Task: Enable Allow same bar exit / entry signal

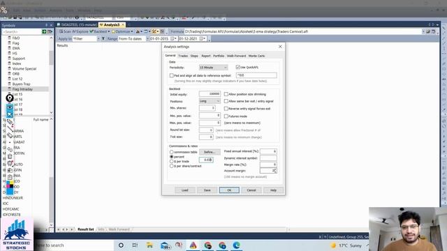Action: coord(226,101)
